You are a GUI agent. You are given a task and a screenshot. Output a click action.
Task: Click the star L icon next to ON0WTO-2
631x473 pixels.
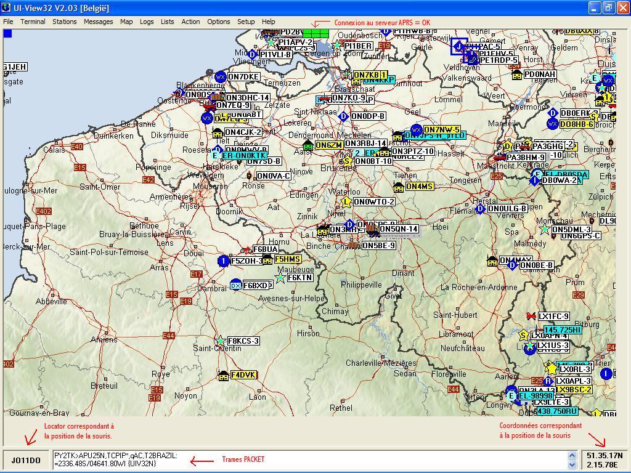tap(346, 201)
